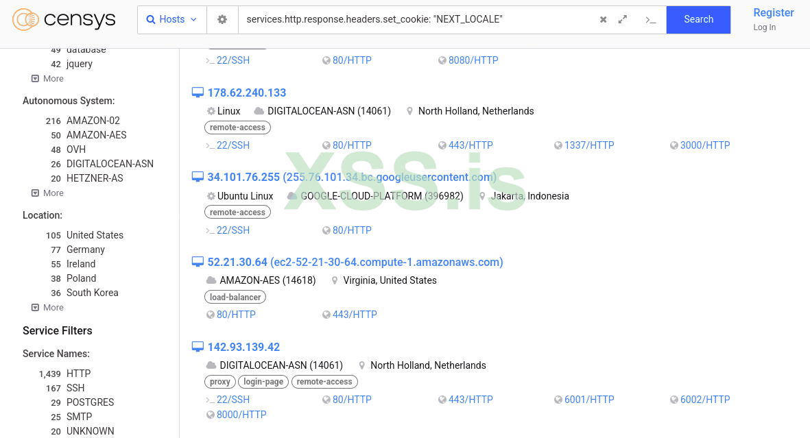
Task: Click remote-access tag on 178.62.240.133
Action: (x=237, y=127)
